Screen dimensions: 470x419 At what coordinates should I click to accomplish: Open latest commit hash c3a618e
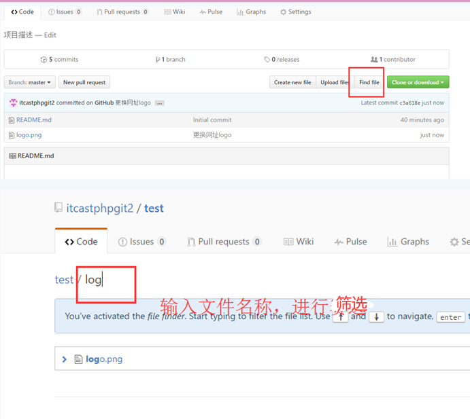[409, 103]
